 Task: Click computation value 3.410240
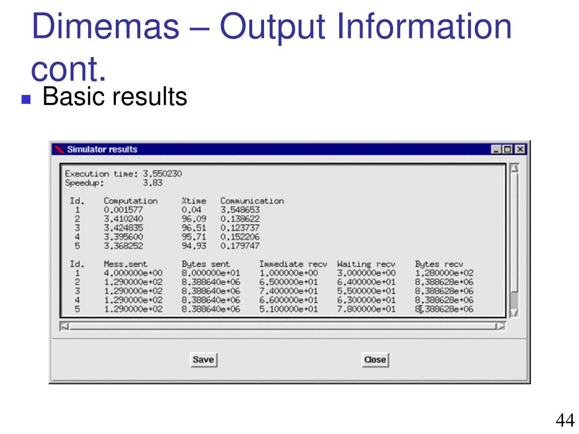coord(123,219)
